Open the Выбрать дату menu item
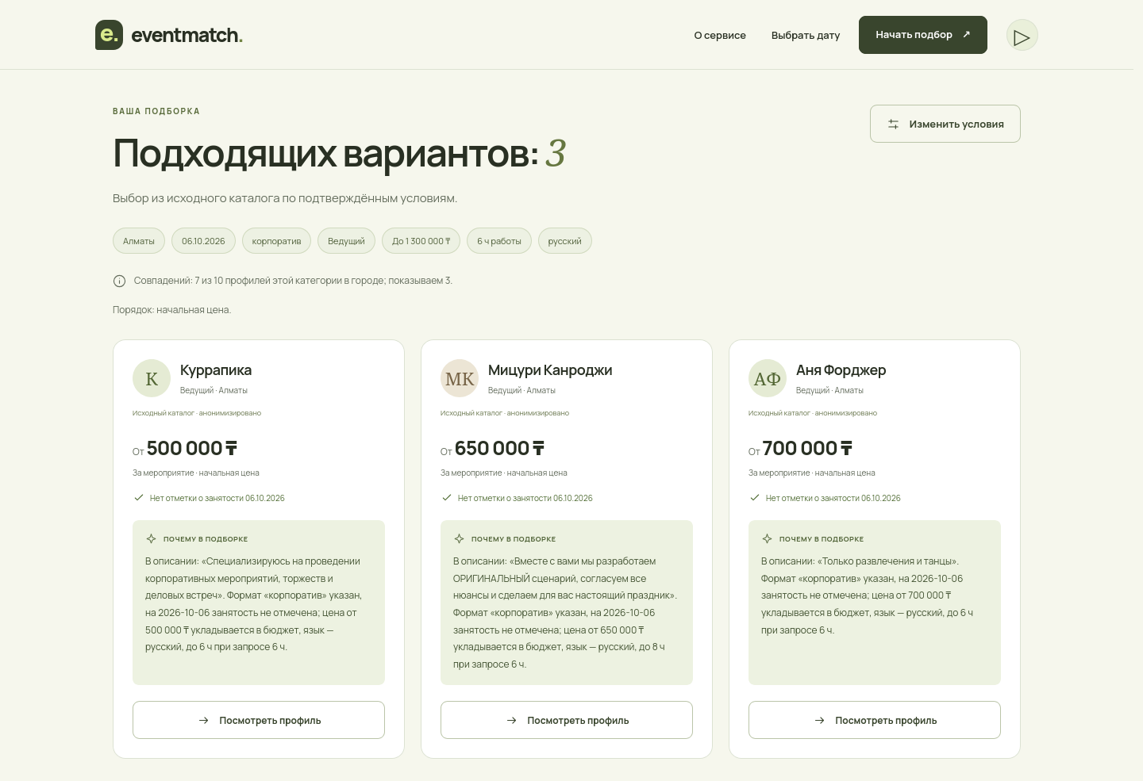1143x781 pixels. pyautogui.click(x=806, y=36)
